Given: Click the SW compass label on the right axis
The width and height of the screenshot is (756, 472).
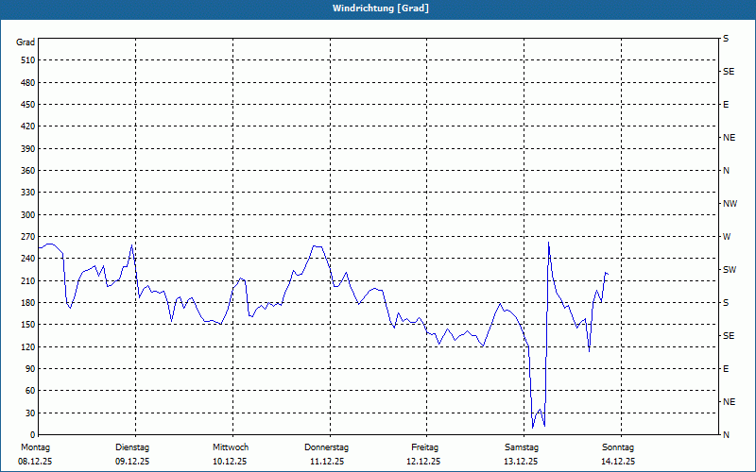Looking at the screenshot, I should pyautogui.click(x=729, y=269).
